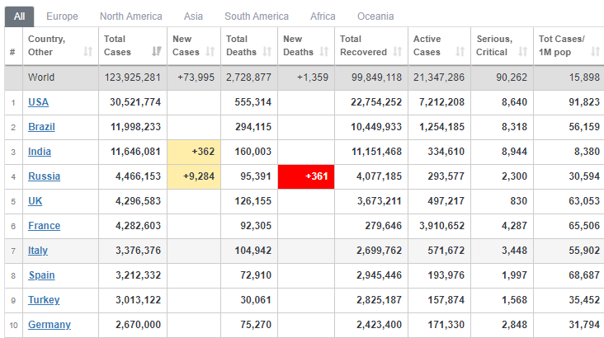The image size is (604, 338).
Task: Sort by Total Recovered arrows icon
Action: (398, 52)
